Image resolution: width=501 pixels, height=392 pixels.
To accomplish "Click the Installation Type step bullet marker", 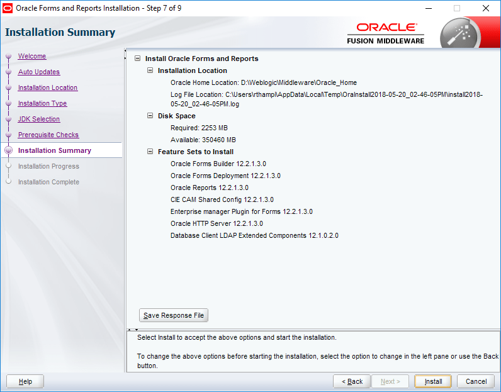I will point(9,103).
